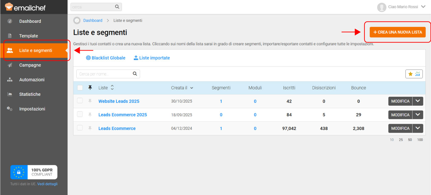Click the emailchef logo icon
Image resolution: width=431 pixels, height=195 pixels.
[9, 6]
